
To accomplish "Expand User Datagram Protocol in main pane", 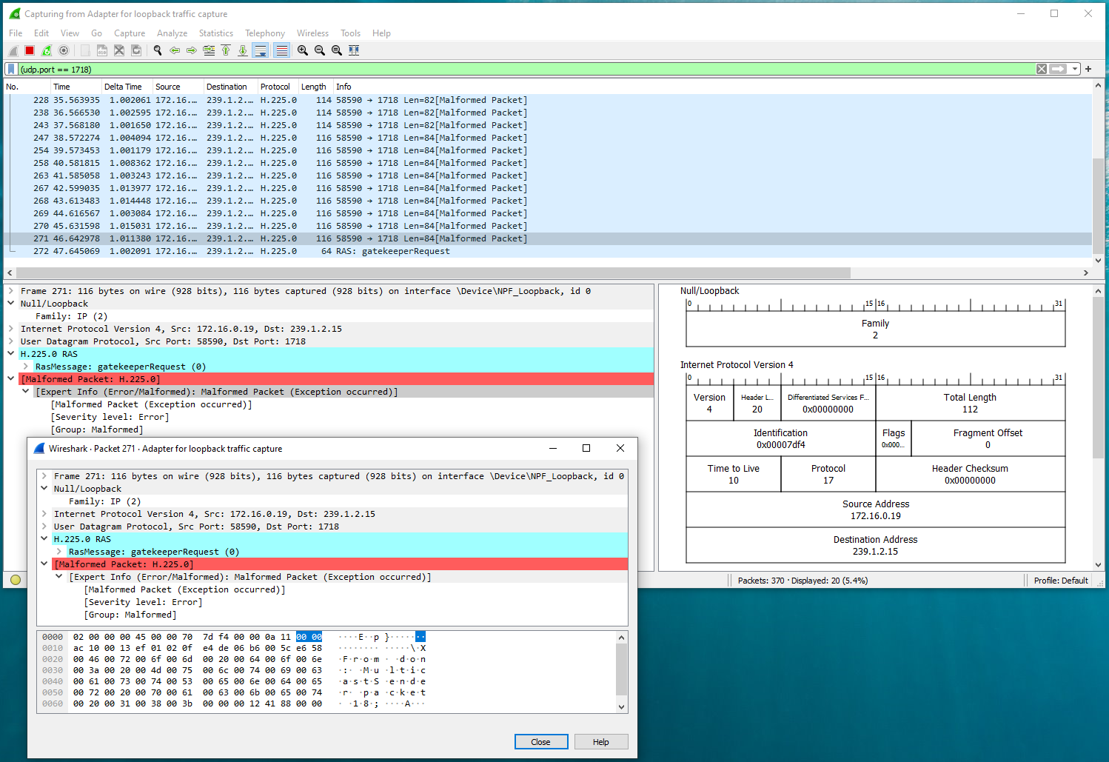I will (11, 341).
